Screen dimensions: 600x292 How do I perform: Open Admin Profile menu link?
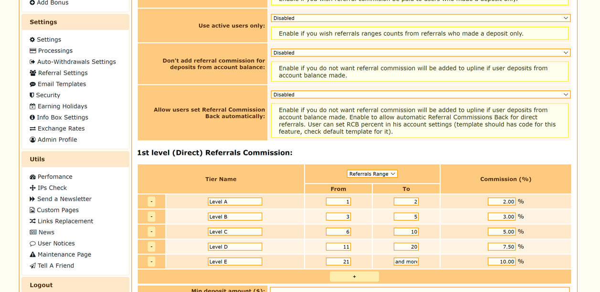tap(57, 140)
